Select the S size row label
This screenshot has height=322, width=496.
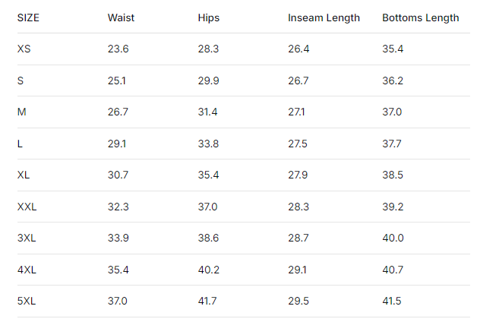click(x=21, y=80)
